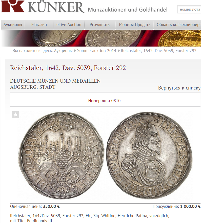
Task: Click the Künker wordmark text
Action: pyautogui.click(x=56, y=7)
